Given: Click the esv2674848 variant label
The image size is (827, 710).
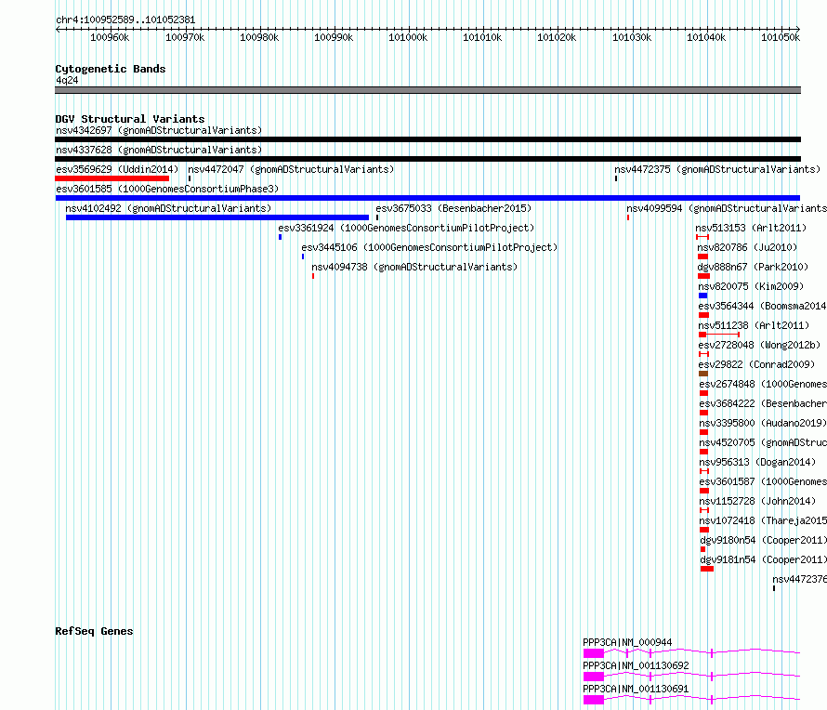Looking at the screenshot, I should (x=763, y=384).
